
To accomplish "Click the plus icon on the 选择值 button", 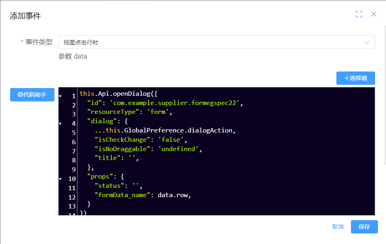I will point(348,78).
